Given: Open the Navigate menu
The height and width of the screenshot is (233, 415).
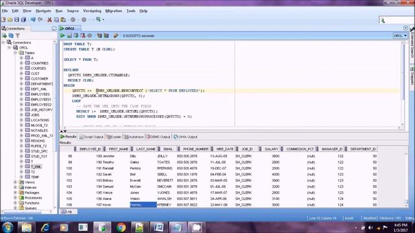Looking at the screenshot, I should point(43,11).
